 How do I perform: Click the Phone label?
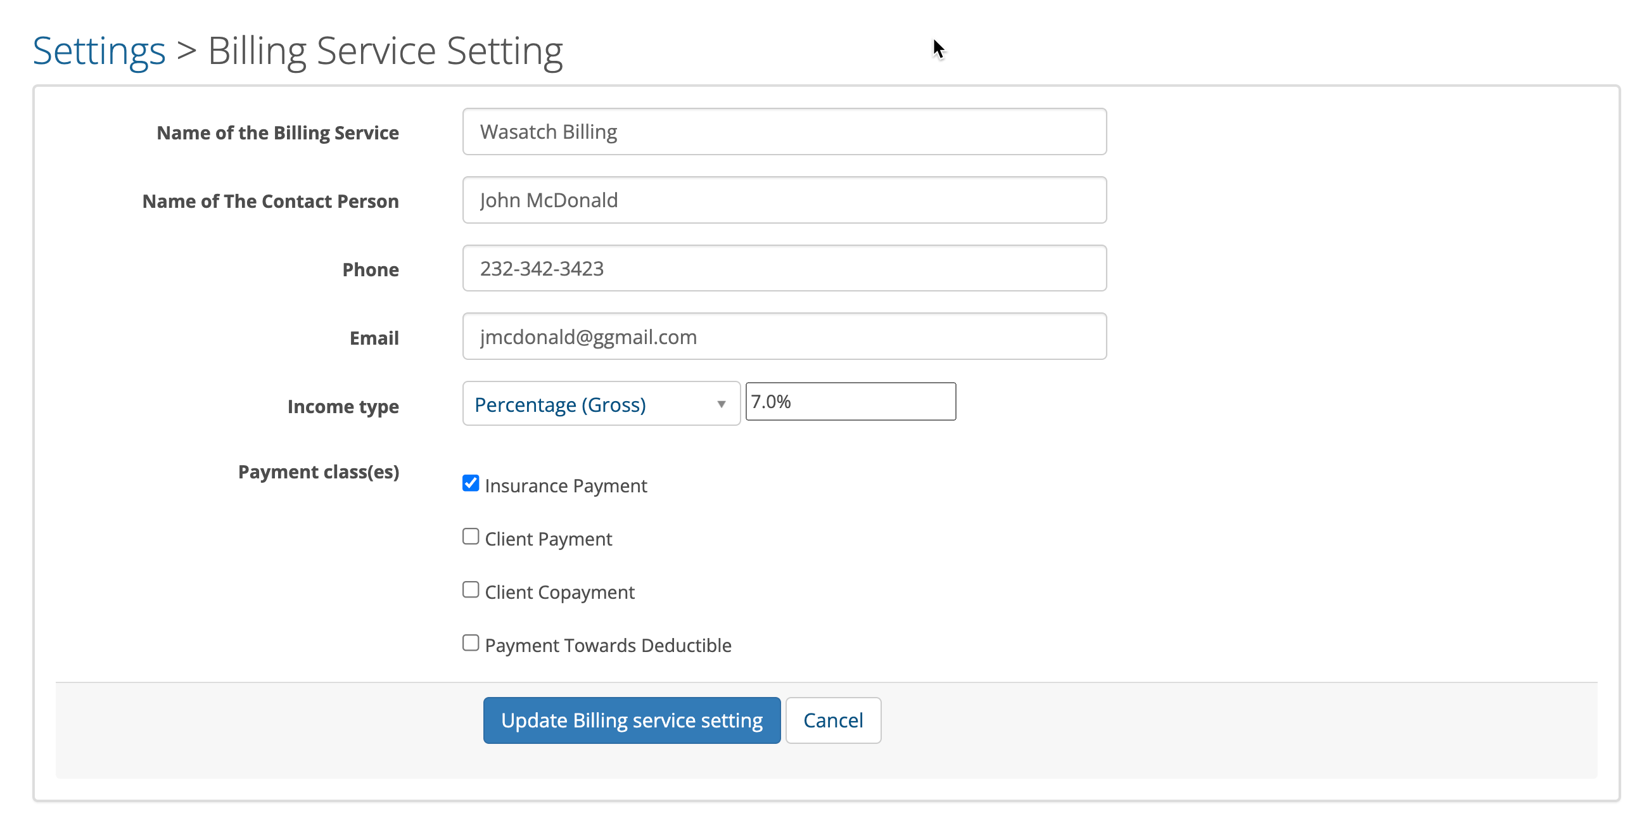(x=371, y=270)
